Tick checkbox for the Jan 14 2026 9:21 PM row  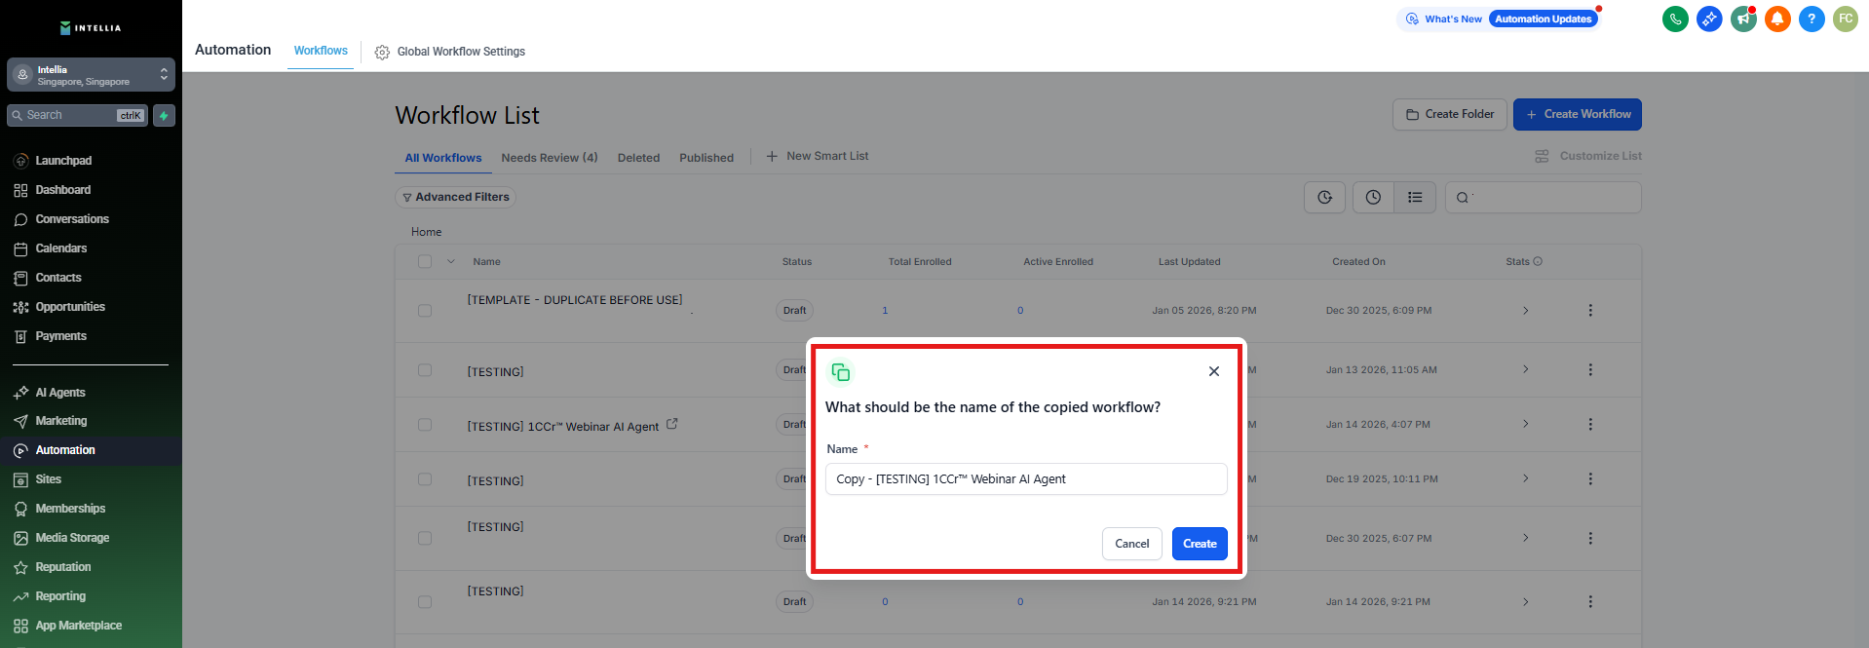(425, 602)
